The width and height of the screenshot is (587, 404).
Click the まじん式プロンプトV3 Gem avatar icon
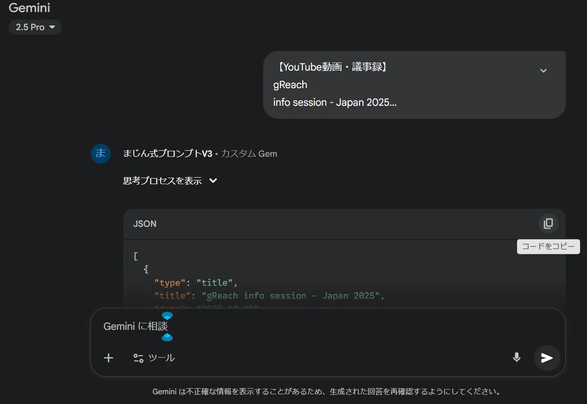tap(101, 154)
